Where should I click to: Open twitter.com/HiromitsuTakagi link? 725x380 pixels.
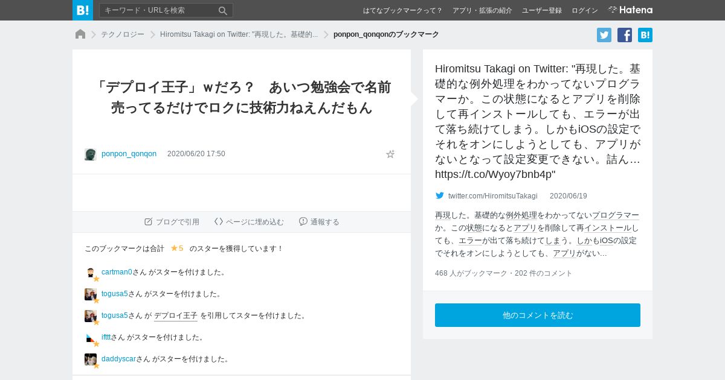pos(493,196)
